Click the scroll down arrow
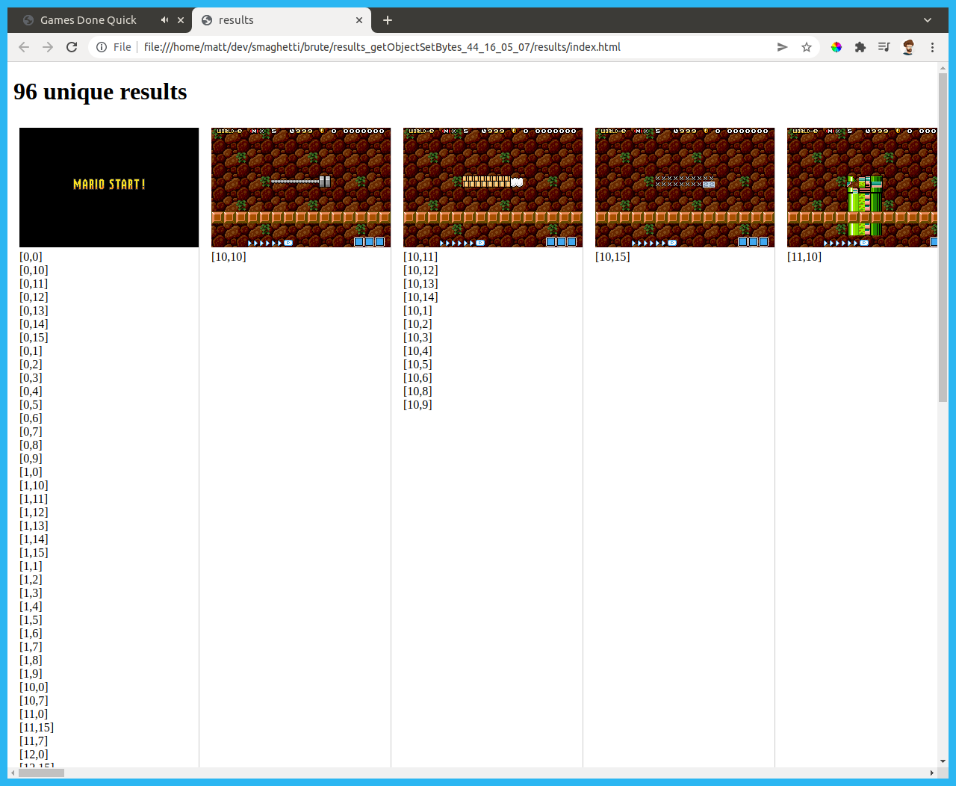 pyautogui.click(x=943, y=761)
